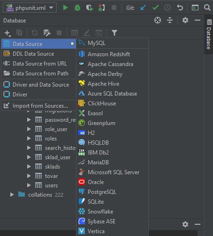The height and width of the screenshot is (236, 213).
Task: Update project via Git blue arrow
Action: point(143,7)
